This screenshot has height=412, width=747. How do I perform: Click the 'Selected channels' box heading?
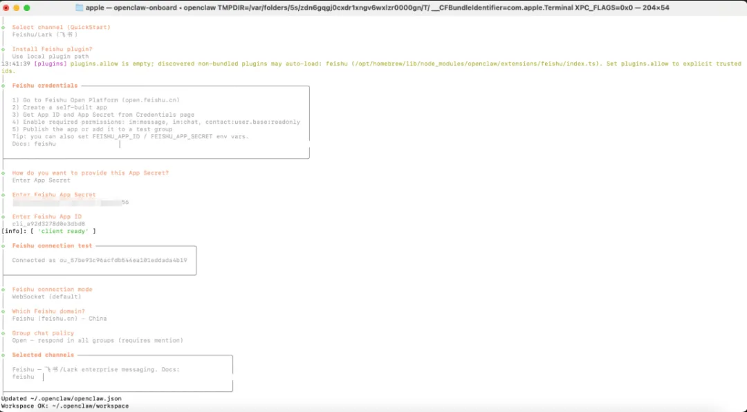click(x=43, y=355)
